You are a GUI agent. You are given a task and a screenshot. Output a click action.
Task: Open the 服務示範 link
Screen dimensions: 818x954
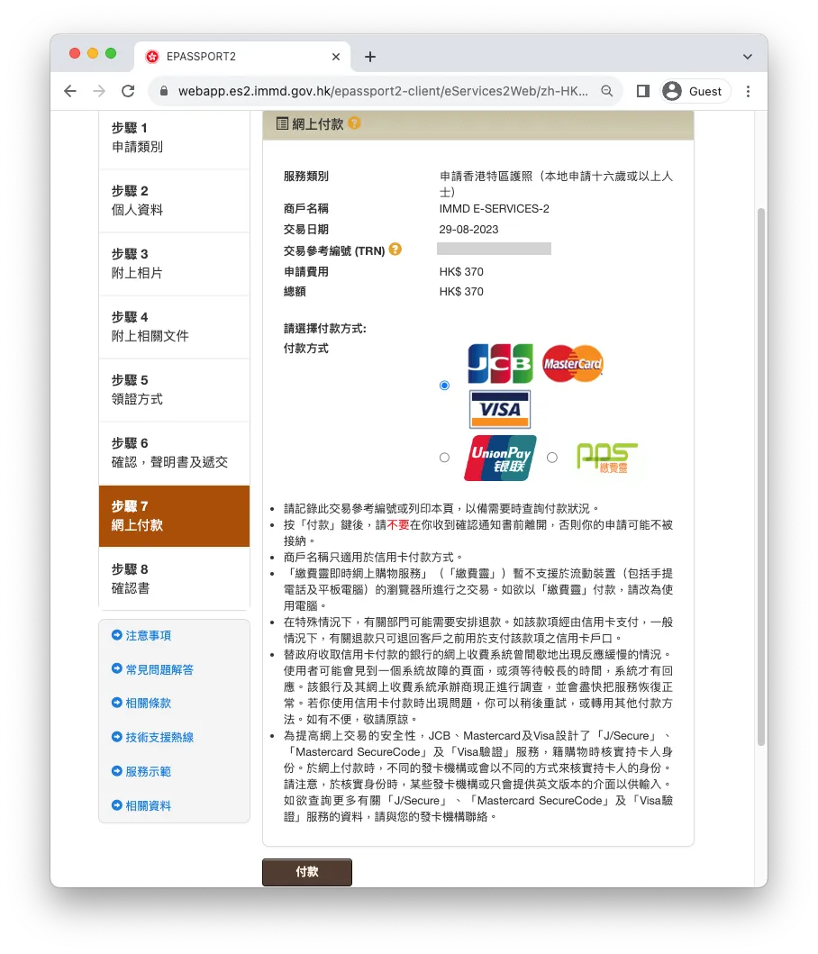pos(148,771)
